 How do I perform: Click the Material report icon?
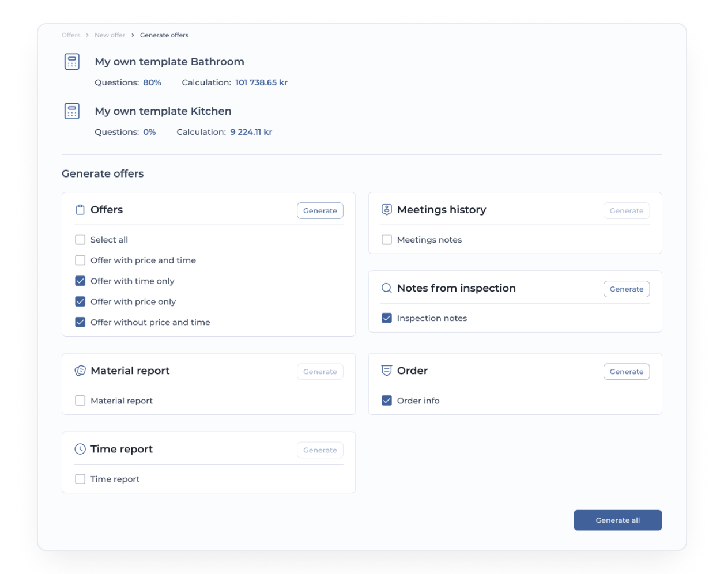tap(80, 371)
